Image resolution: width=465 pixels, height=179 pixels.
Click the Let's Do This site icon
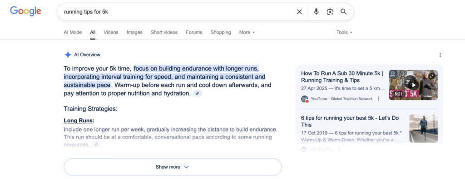tap(304, 150)
